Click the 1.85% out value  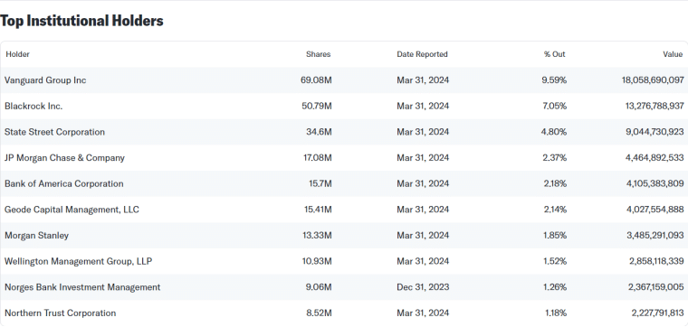555,236
